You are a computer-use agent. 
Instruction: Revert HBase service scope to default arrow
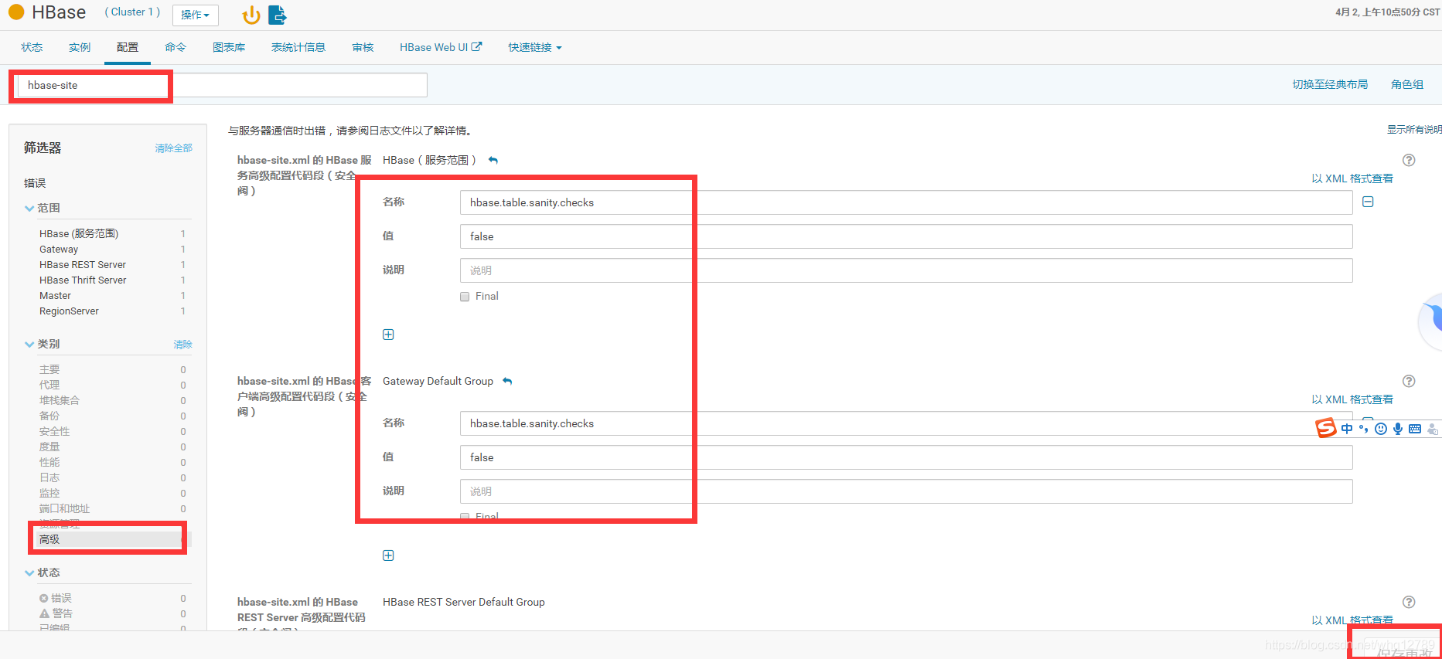[x=493, y=161]
